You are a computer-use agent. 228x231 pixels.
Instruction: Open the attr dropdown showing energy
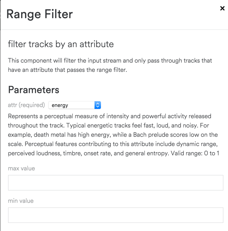pyautogui.click(x=72, y=105)
